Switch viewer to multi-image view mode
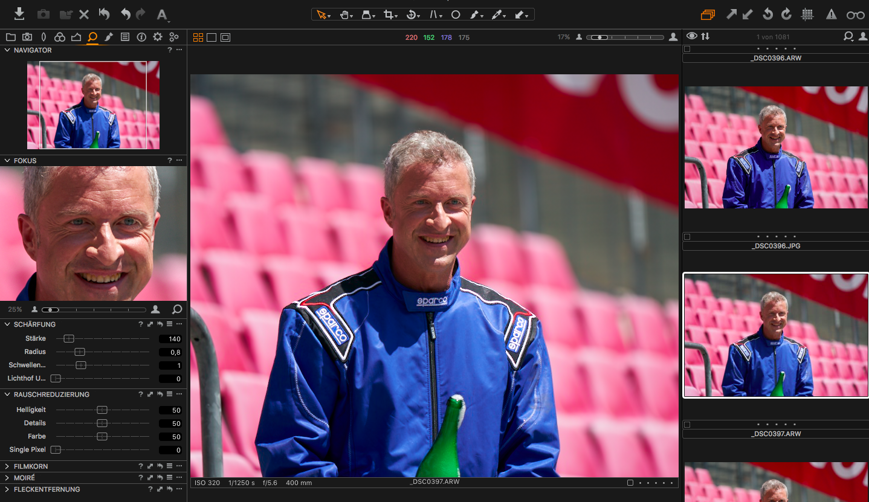The image size is (869, 502). point(198,37)
